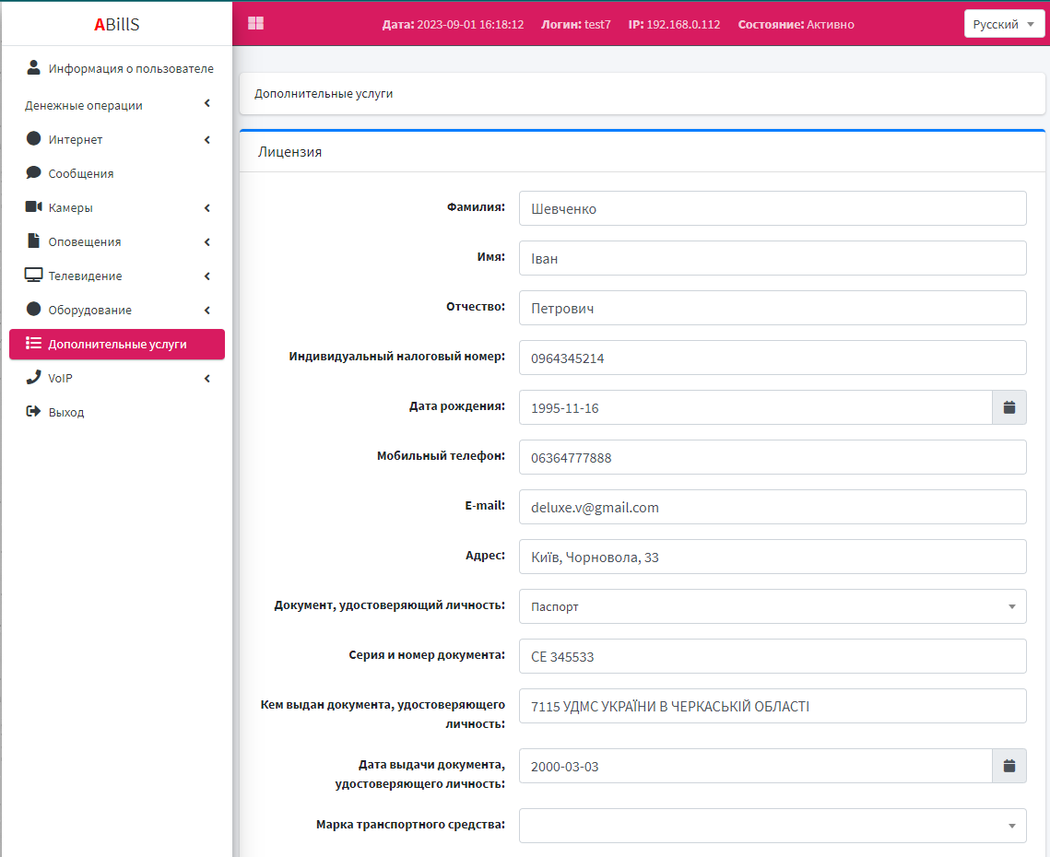Viewport: 1050px width, 857px height.
Task: Click the E-mail input field
Action: pyautogui.click(x=773, y=507)
